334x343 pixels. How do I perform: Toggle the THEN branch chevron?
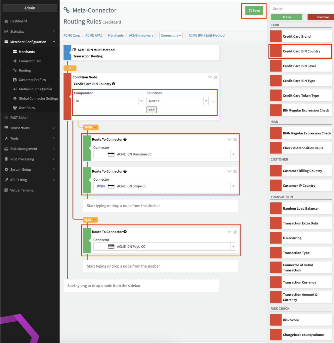click(x=96, y=127)
